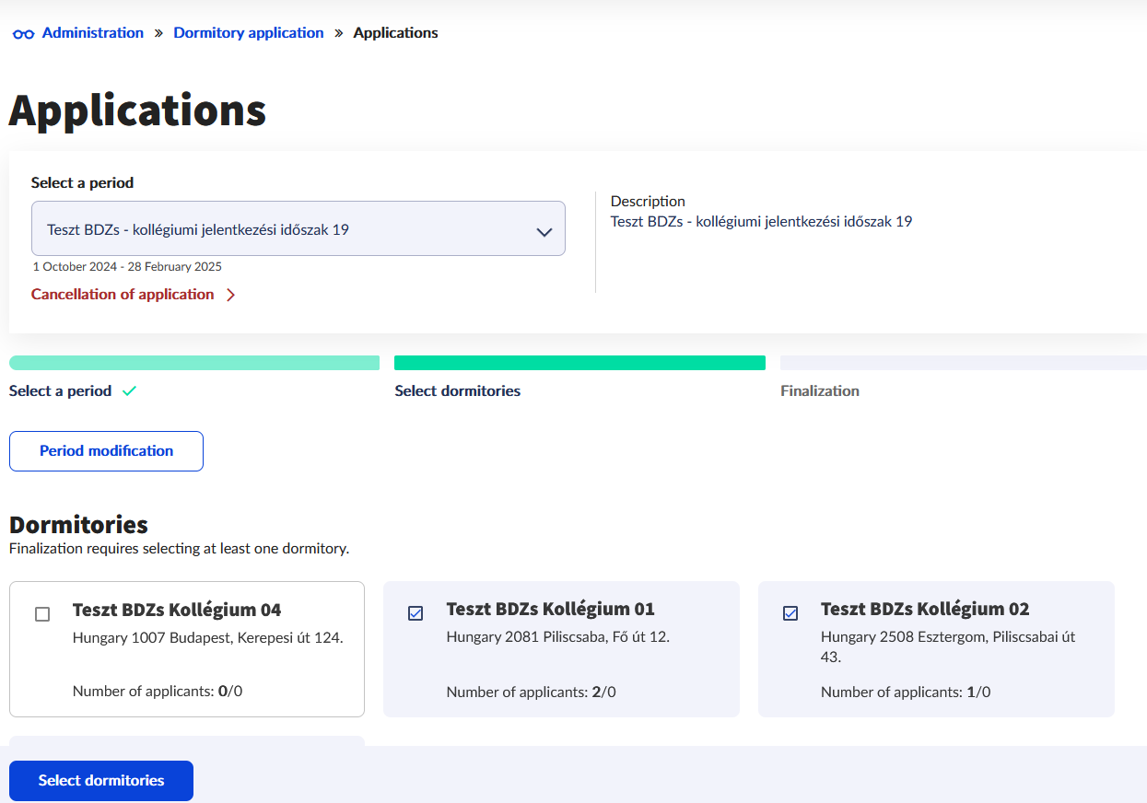
Task: Open the Select a period dropdown
Action: tap(298, 228)
